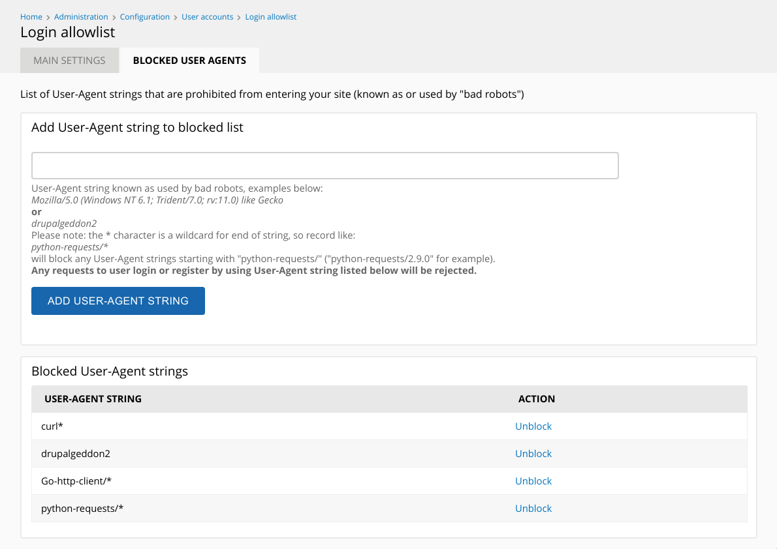This screenshot has width=777, height=549.
Task: Click the Mozilla/5.0 example user agent text
Action: (157, 200)
